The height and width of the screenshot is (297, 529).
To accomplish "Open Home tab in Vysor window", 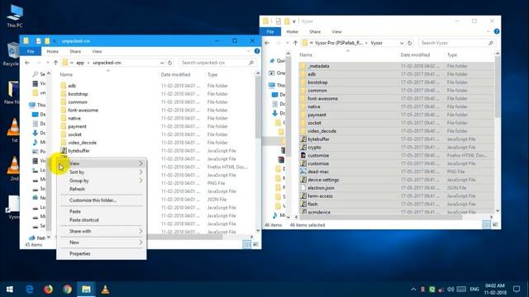I will pos(292,31).
